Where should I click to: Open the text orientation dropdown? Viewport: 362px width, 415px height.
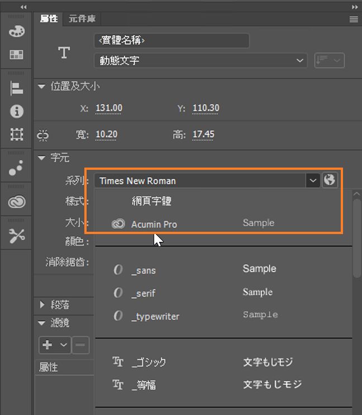point(329,61)
